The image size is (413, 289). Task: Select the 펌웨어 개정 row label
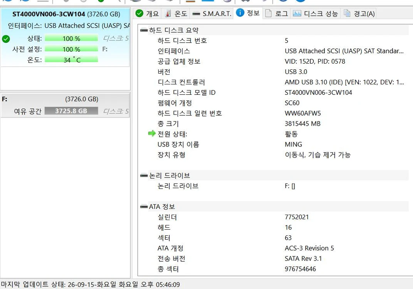175,103
